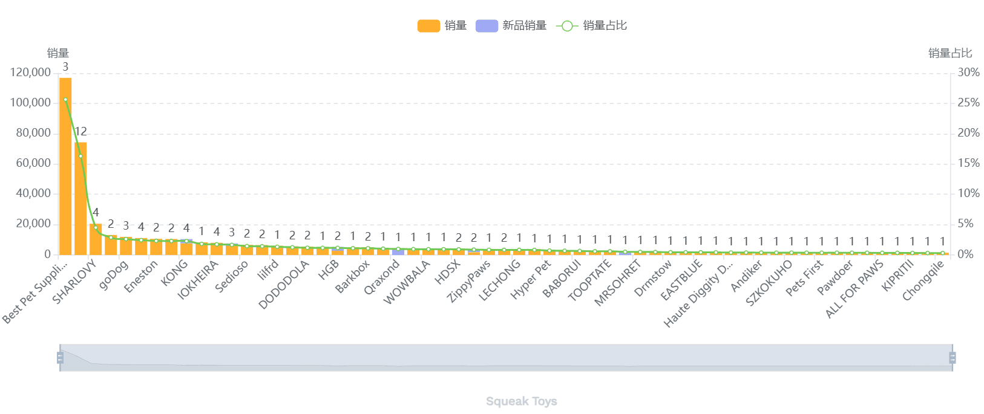Click the goDog x-axis label
The height and width of the screenshot is (414, 984).
114,274
